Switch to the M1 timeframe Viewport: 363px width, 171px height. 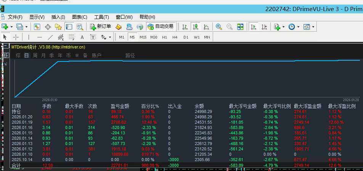pyautogui.click(x=122, y=37)
